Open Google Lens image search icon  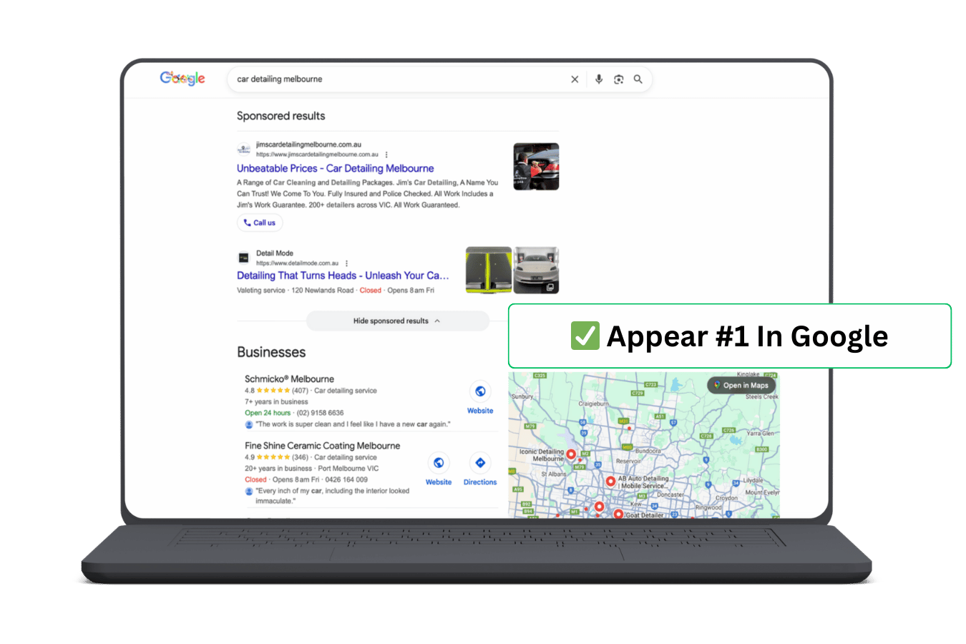tap(618, 79)
